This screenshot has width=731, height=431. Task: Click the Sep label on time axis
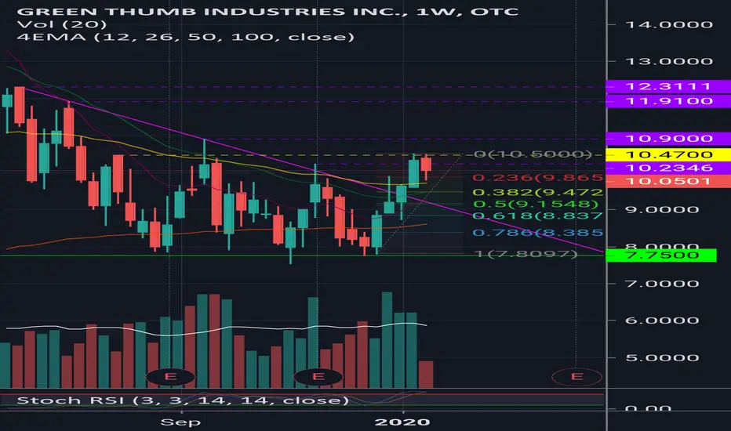180,422
